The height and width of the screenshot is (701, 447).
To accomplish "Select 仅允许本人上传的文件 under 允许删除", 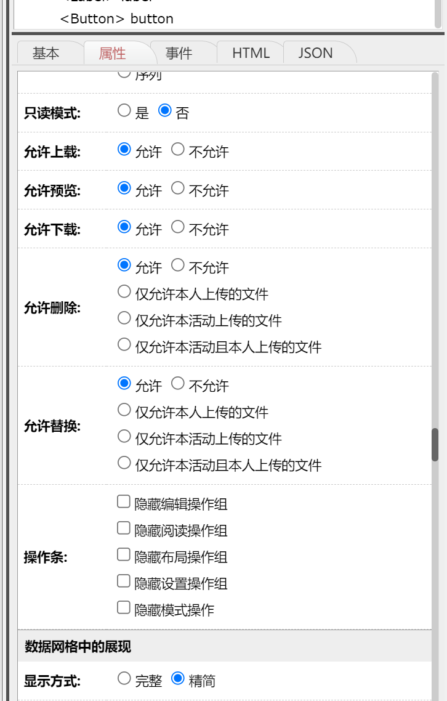I will pos(124,292).
